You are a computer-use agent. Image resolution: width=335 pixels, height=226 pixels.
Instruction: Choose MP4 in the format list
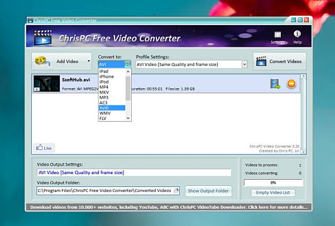click(x=112, y=87)
